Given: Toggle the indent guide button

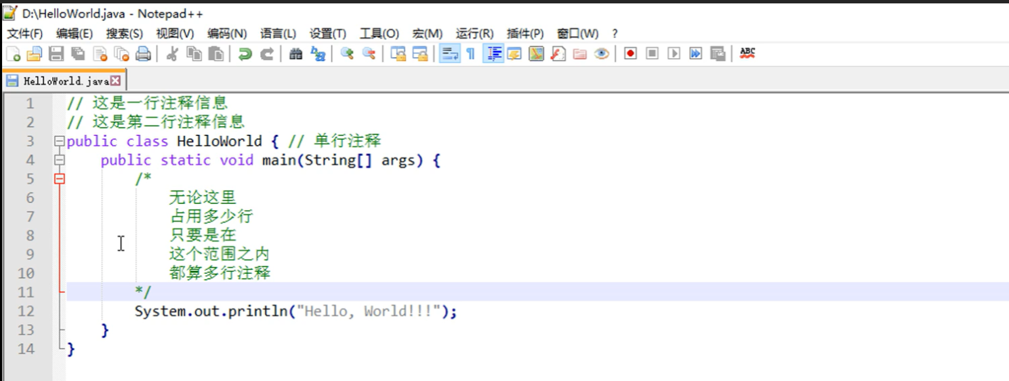Looking at the screenshot, I should (x=493, y=54).
